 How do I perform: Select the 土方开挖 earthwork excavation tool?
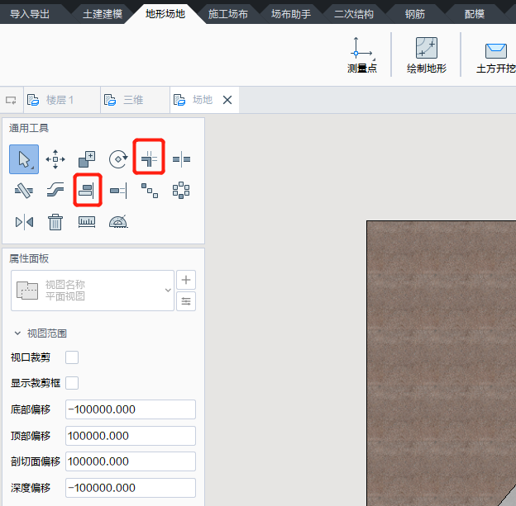pyautogui.click(x=496, y=58)
